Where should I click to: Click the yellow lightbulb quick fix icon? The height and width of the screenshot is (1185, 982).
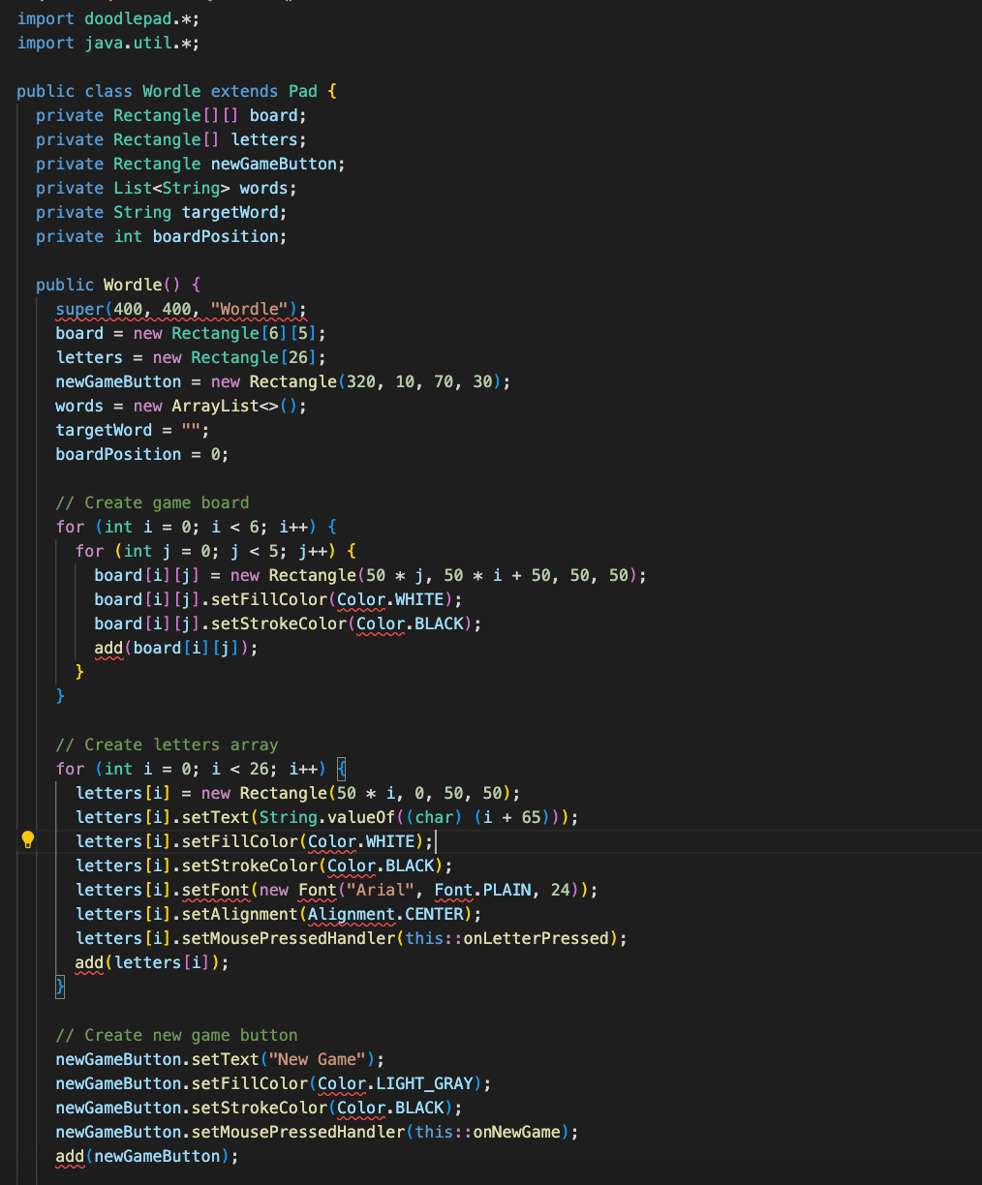click(x=28, y=840)
